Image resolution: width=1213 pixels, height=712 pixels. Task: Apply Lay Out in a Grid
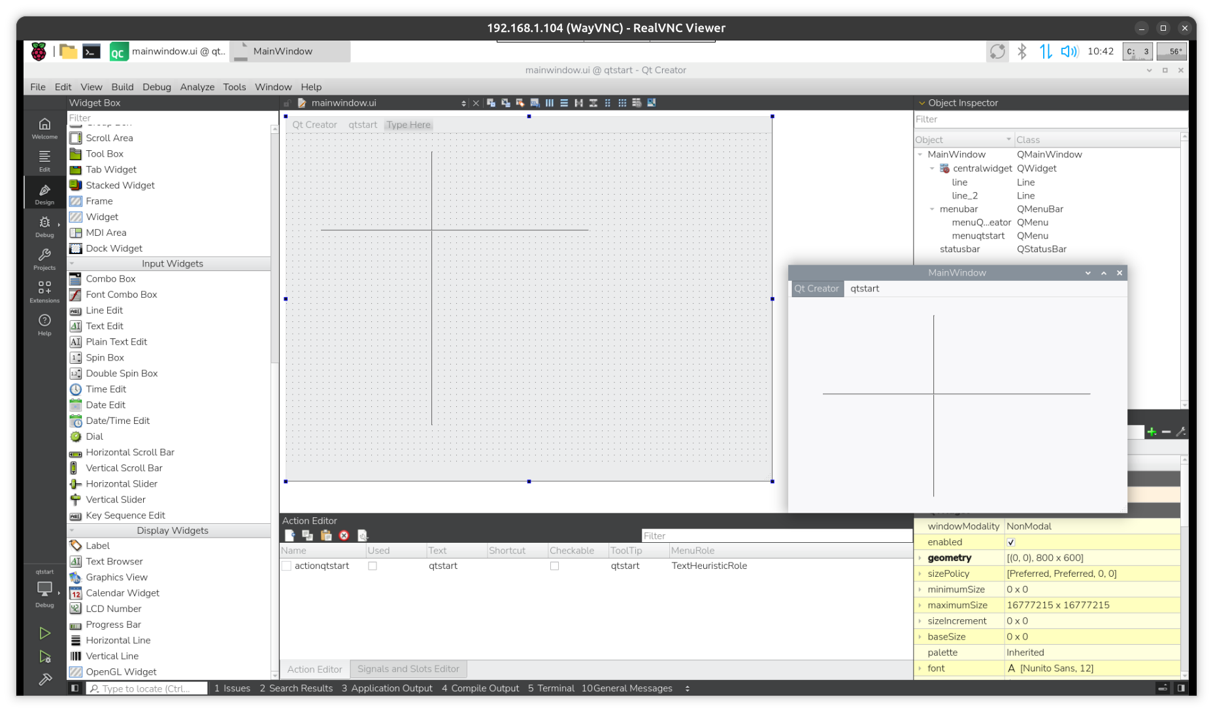point(622,103)
